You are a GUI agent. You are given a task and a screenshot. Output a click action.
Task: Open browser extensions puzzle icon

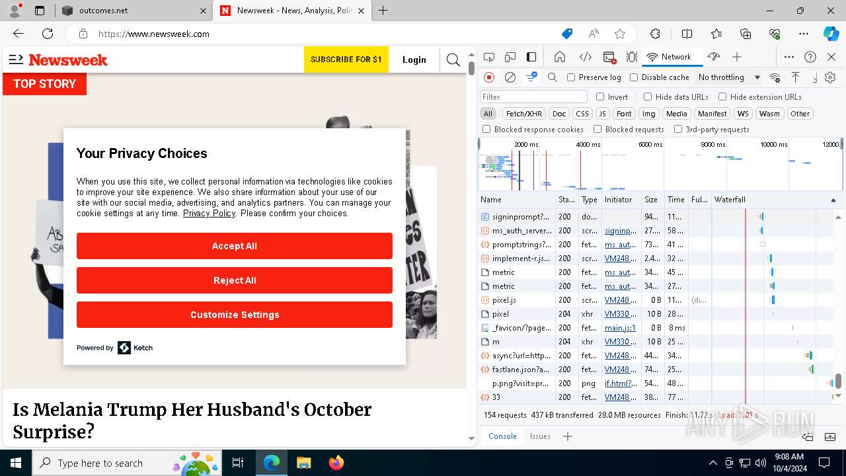pyautogui.click(x=655, y=34)
